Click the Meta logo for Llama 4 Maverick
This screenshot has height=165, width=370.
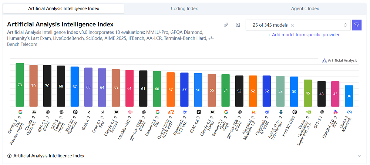349,112
